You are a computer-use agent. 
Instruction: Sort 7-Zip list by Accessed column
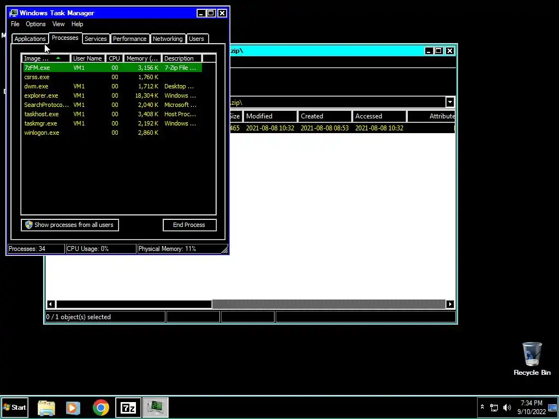(379, 116)
